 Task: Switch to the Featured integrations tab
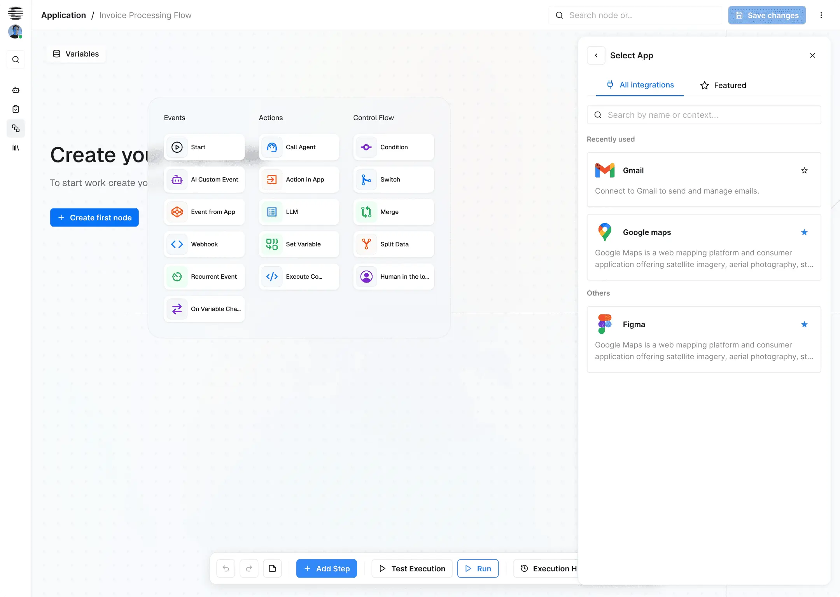tap(723, 85)
